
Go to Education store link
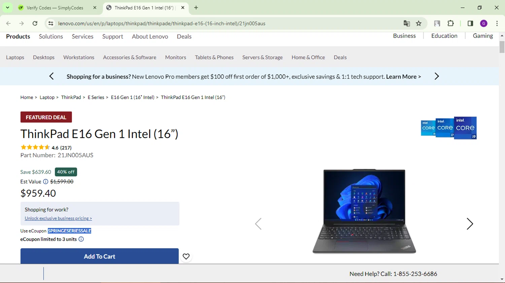444,36
